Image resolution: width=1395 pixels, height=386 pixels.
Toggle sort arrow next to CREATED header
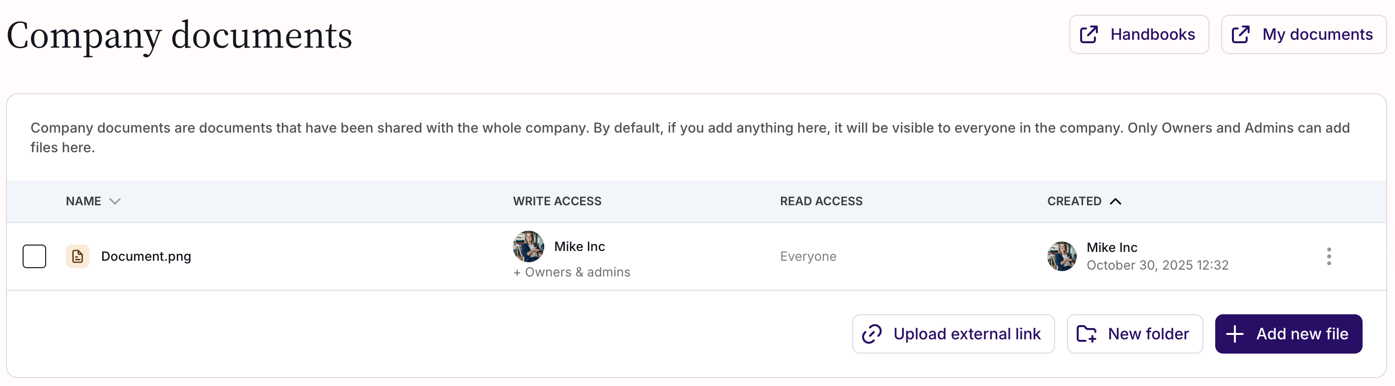click(1115, 201)
